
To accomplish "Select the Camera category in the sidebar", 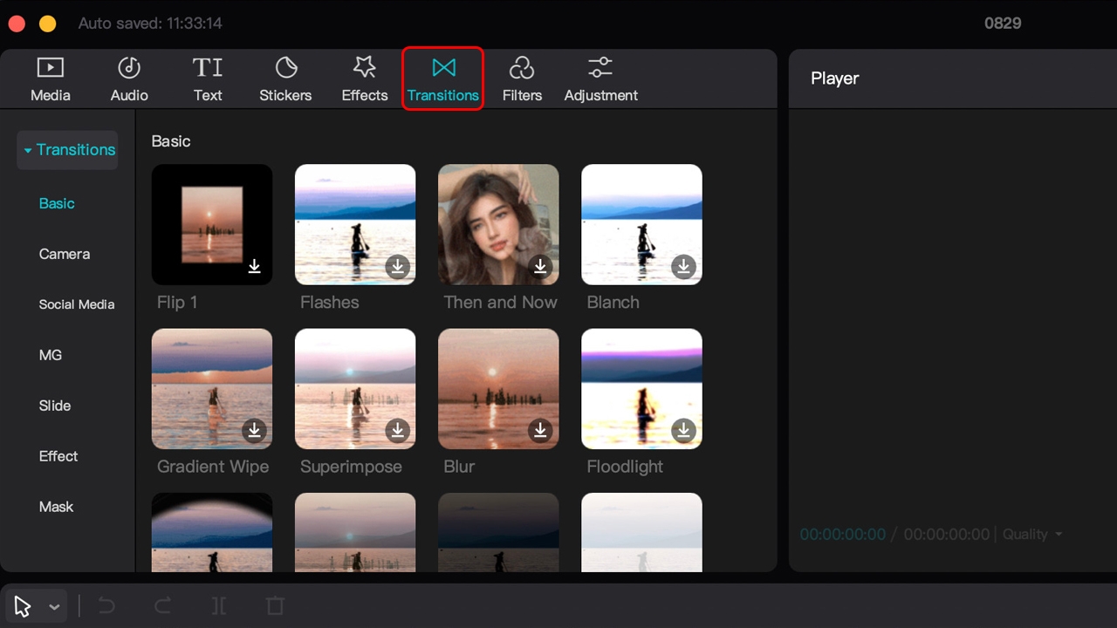I will click(64, 254).
